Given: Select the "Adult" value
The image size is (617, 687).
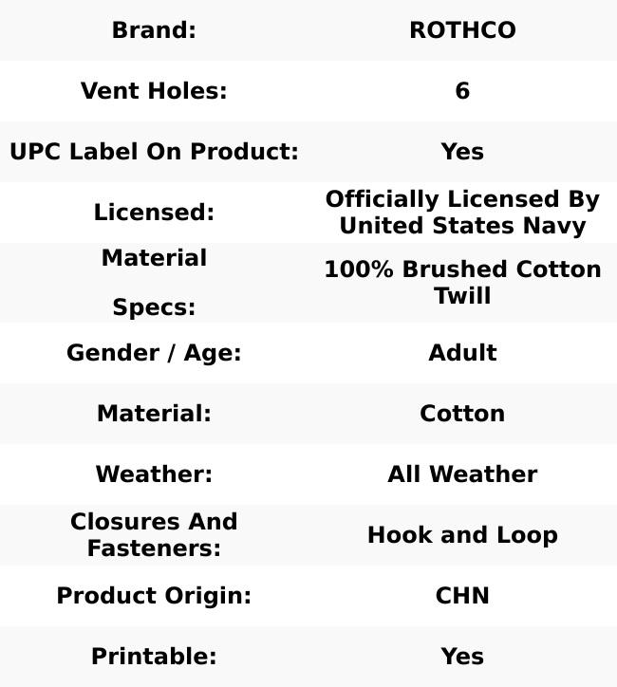Looking at the screenshot, I should [462, 353].
